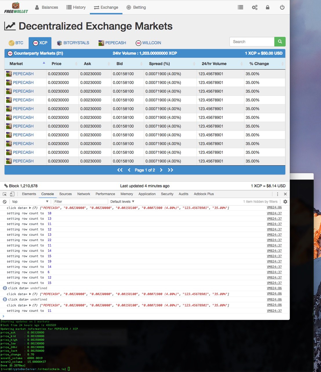Open the Elements DevTools tab
321x372 pixels.
(29, 194)
